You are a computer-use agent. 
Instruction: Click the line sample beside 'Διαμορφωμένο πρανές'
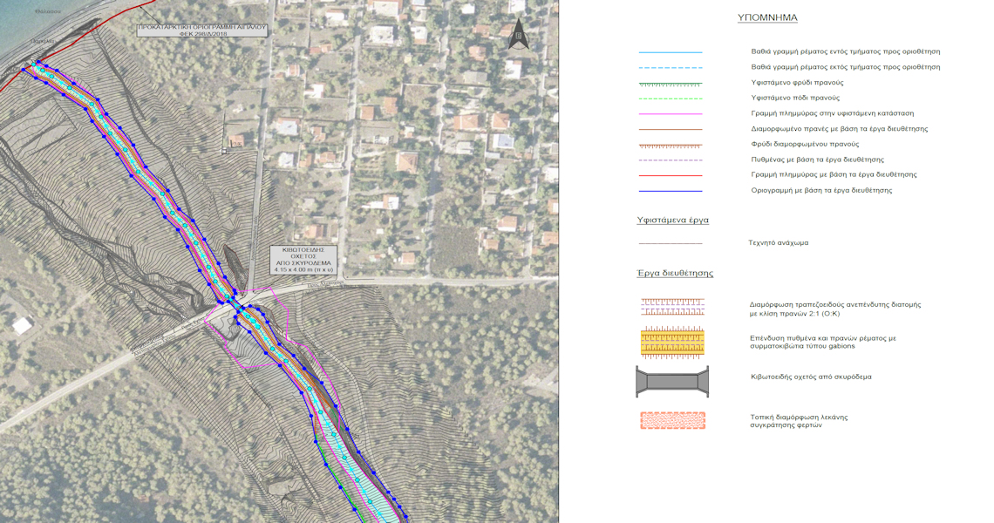671,129
